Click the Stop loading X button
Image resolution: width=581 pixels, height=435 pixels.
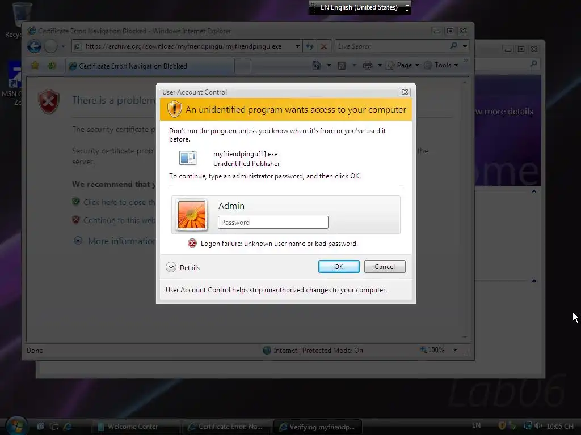tap(323, 46)
